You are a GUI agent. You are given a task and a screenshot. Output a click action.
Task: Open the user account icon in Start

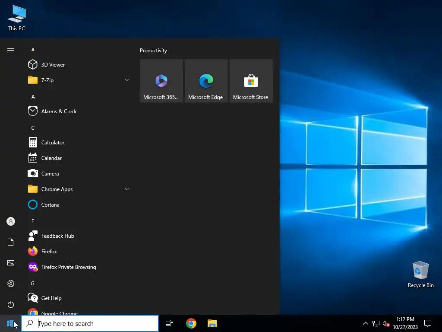11,221
